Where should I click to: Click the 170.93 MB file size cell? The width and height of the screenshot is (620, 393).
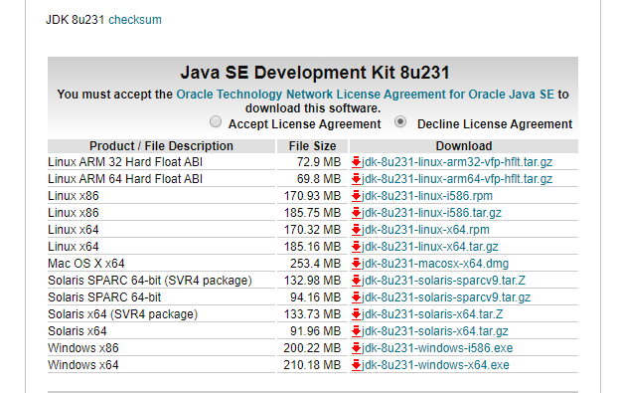pyautogui.click(x=312, y=196)
